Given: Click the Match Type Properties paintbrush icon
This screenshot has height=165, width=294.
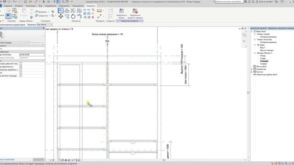Looking at the screenshot, I should tap(32, 17).
